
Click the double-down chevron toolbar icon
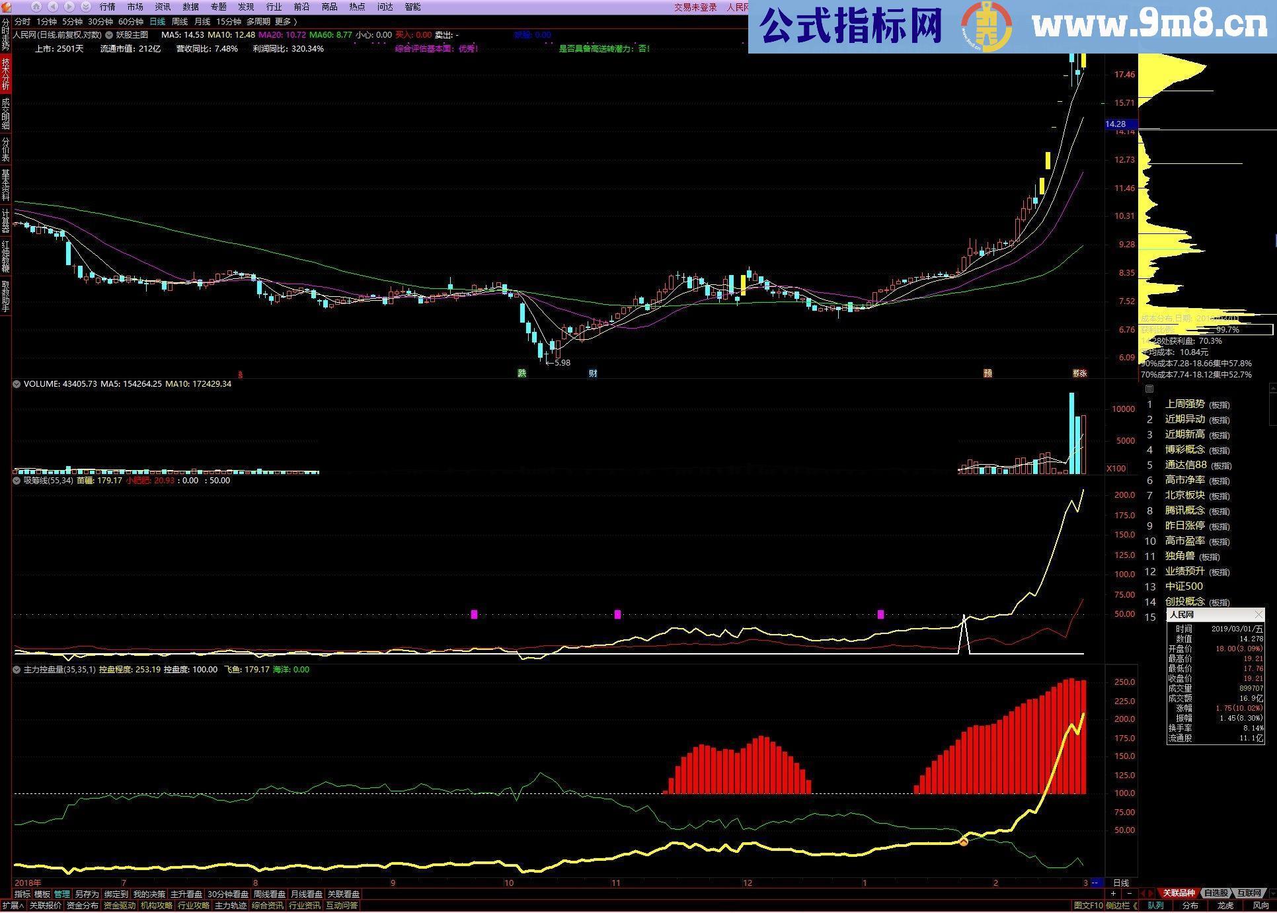(x=85, y=7)
